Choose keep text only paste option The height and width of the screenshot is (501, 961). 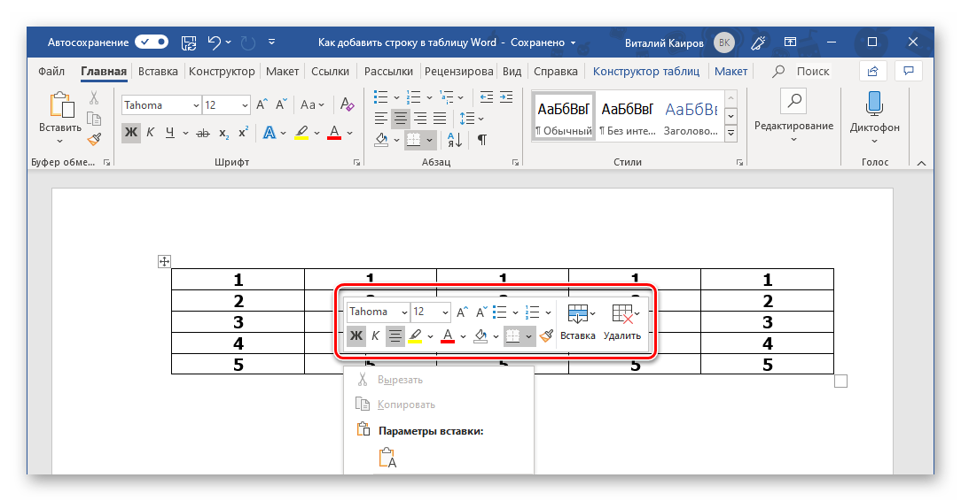point(387,458)
